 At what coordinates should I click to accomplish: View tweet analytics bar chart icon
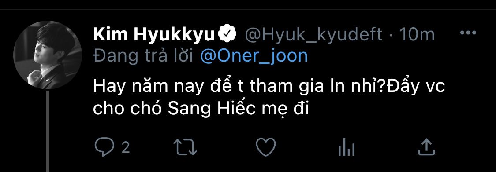[347, 148]
